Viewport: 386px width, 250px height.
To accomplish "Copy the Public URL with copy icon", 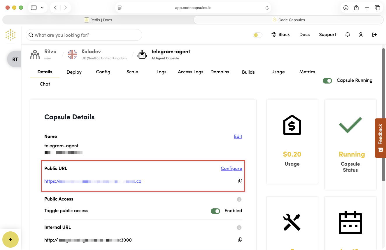I will click(240, 181).
